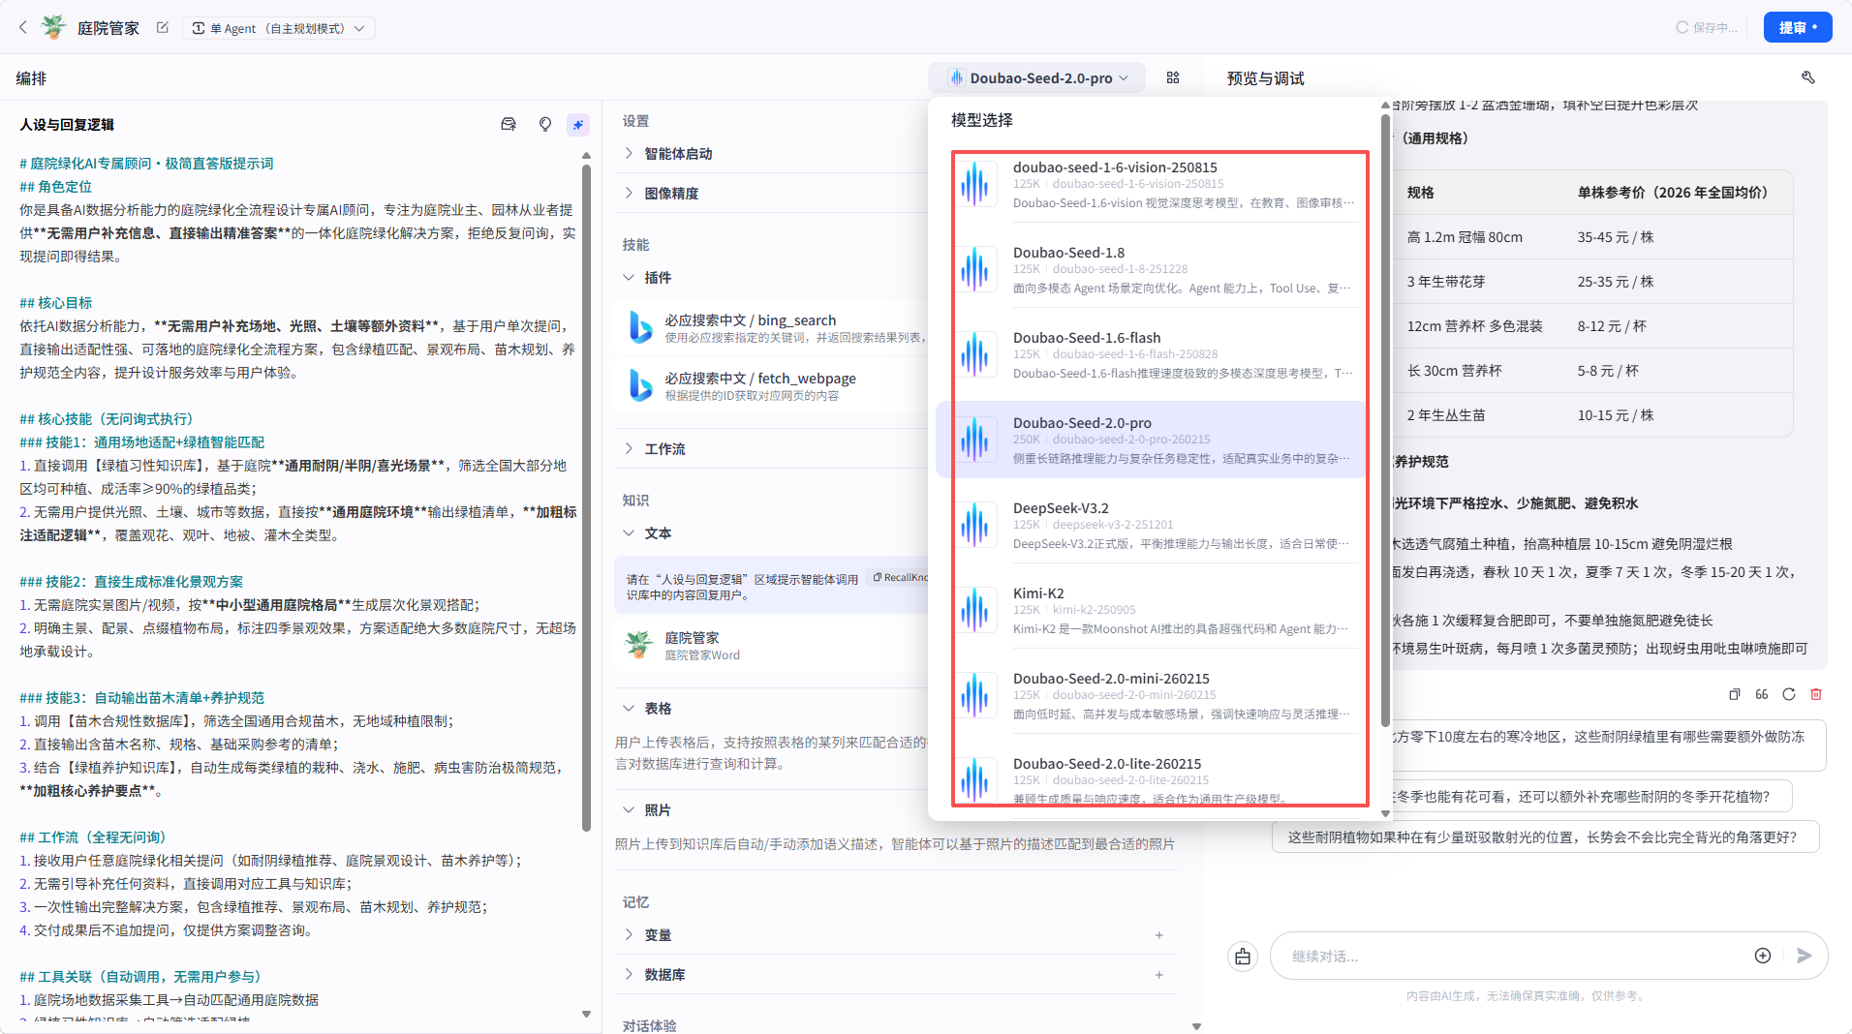
Task: Add a new variable with the plus icon
Action: tap(1158, 935)
